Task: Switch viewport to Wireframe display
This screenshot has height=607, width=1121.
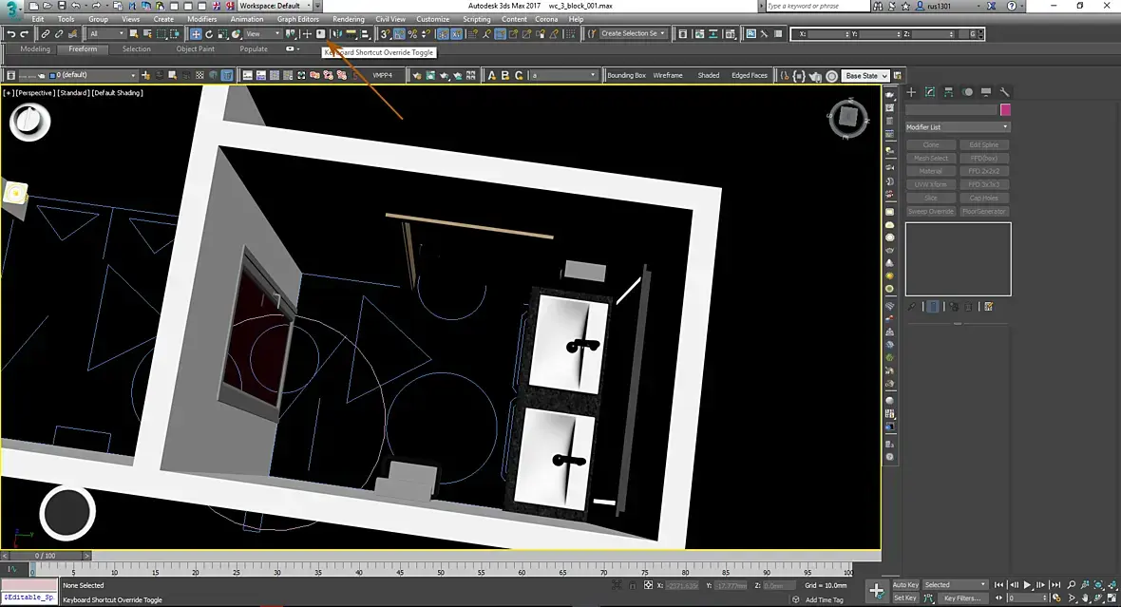Action: coord(668,76)
